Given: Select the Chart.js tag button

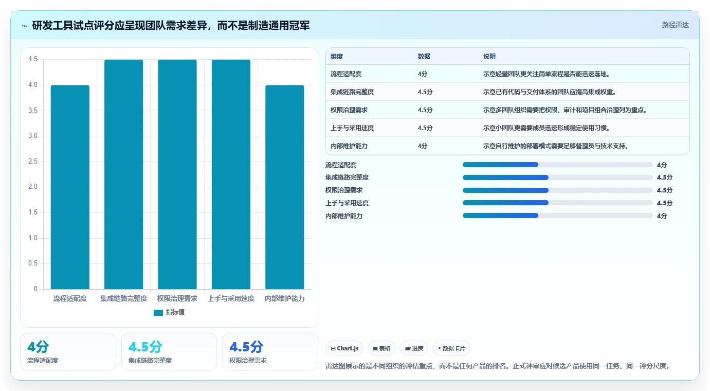Looking at the screenshot, I should [344, 348].
